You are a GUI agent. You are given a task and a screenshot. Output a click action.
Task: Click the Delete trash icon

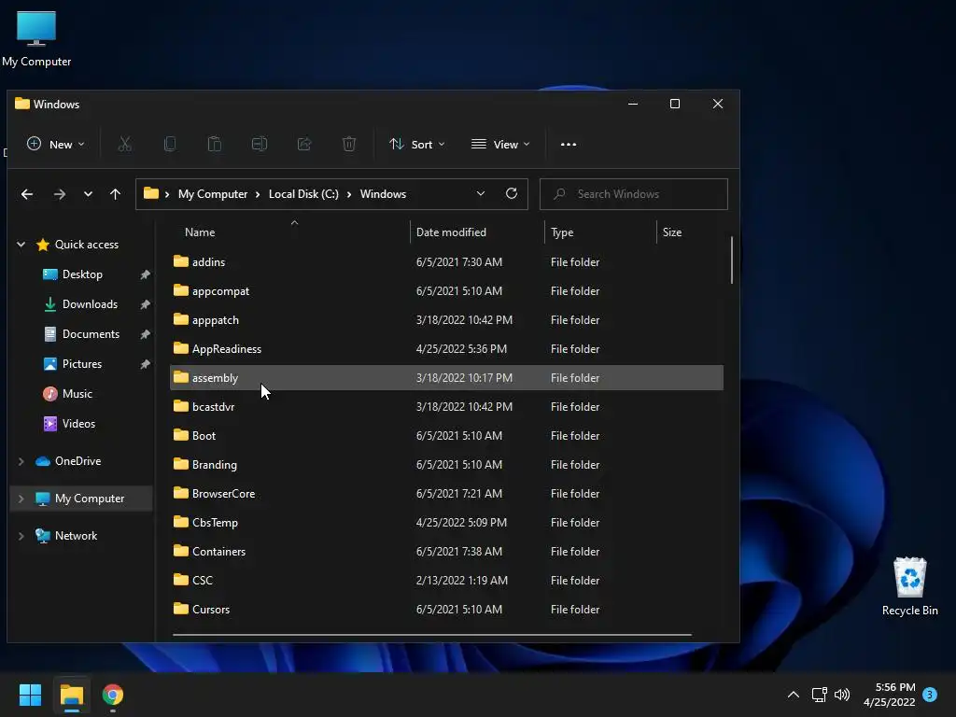(x=349, y=145)
